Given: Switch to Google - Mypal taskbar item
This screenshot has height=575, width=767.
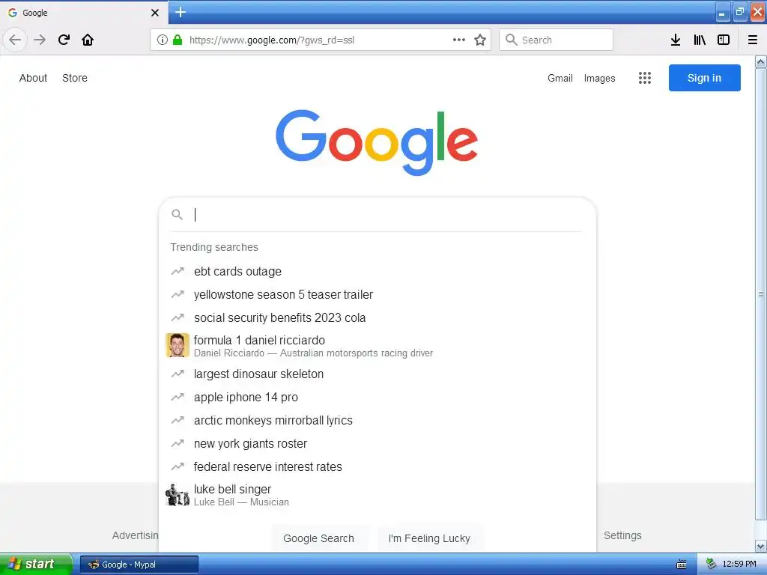Looking at the screenshot, I should coord(139,565).
